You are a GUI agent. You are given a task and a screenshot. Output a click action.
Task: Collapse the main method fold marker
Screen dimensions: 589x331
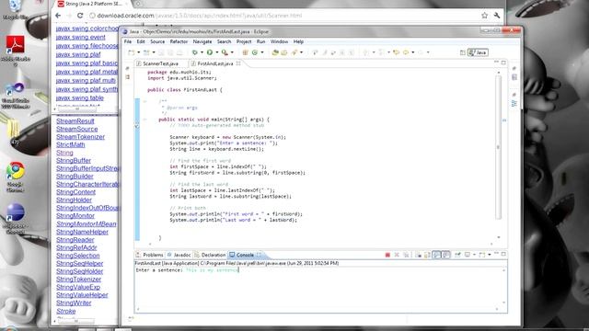[145, 120]
